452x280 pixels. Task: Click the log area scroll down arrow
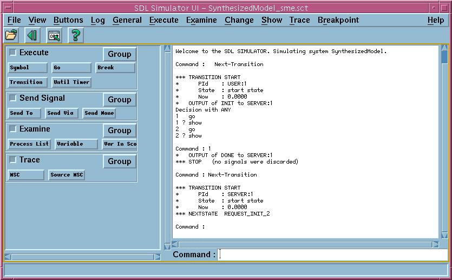(x=444, y=236)
